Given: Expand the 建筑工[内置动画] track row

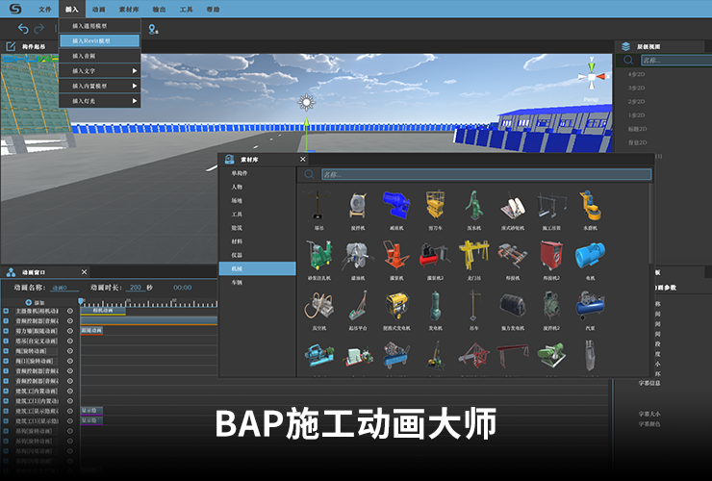Looking at the screenshot, I should coord(6,392).
